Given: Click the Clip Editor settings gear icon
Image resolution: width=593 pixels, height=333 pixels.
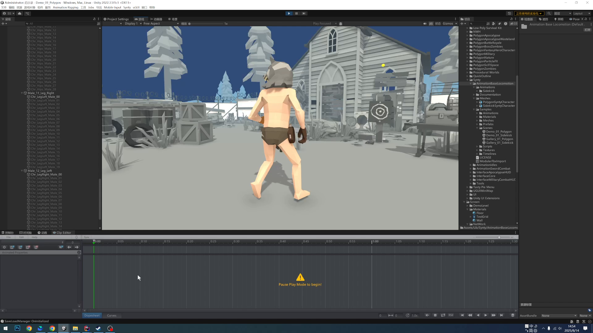Looking at the screenshot, I should coord(4,247).
